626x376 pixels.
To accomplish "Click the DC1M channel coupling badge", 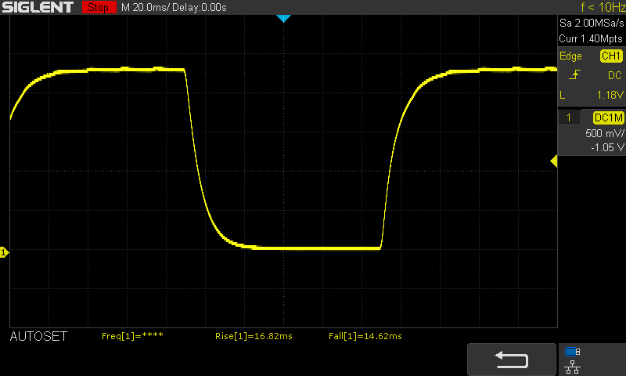I will (608, 117).
